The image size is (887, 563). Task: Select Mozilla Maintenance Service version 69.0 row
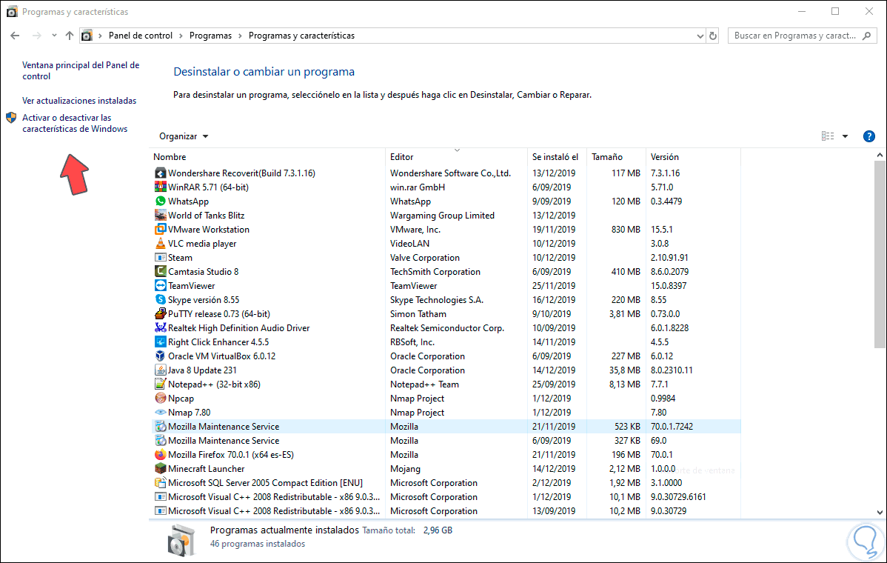(x=446, y=441)
